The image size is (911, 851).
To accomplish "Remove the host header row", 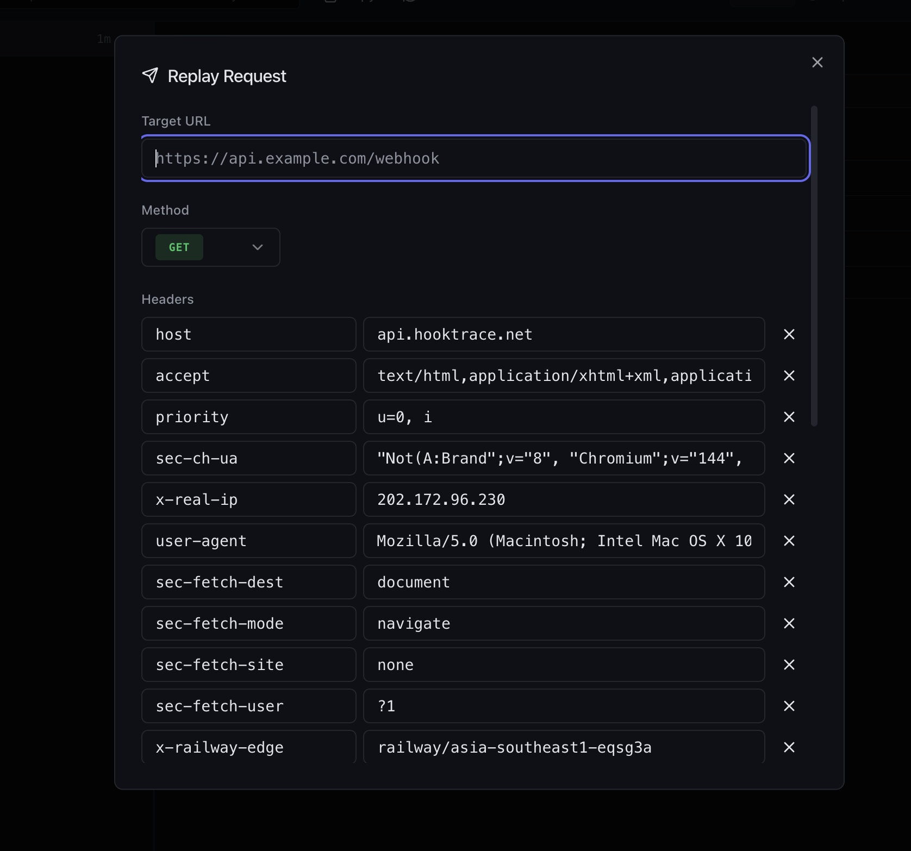I will [789, 334].
